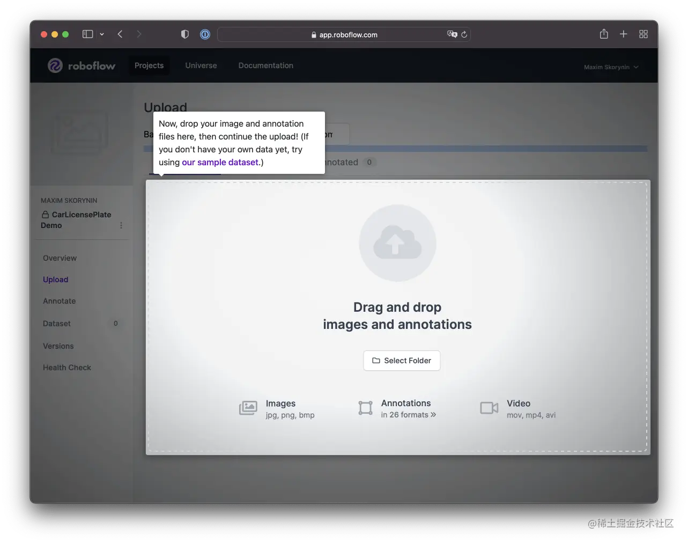Toggle the Safari sidebar panel
688x543 pixels.
click(x=87, y=34)
